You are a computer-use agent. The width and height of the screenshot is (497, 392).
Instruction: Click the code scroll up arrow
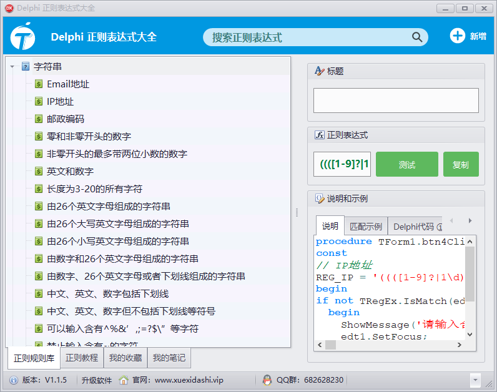[x=470, y=242]
